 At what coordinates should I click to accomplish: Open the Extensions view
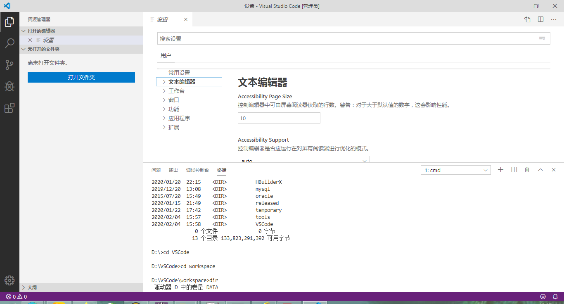(9, 108)
